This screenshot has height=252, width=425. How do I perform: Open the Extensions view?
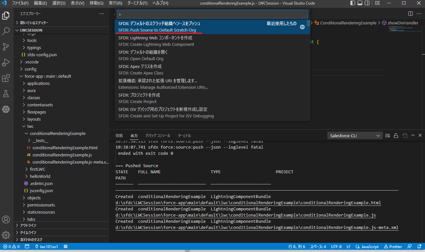coord(6,78)
